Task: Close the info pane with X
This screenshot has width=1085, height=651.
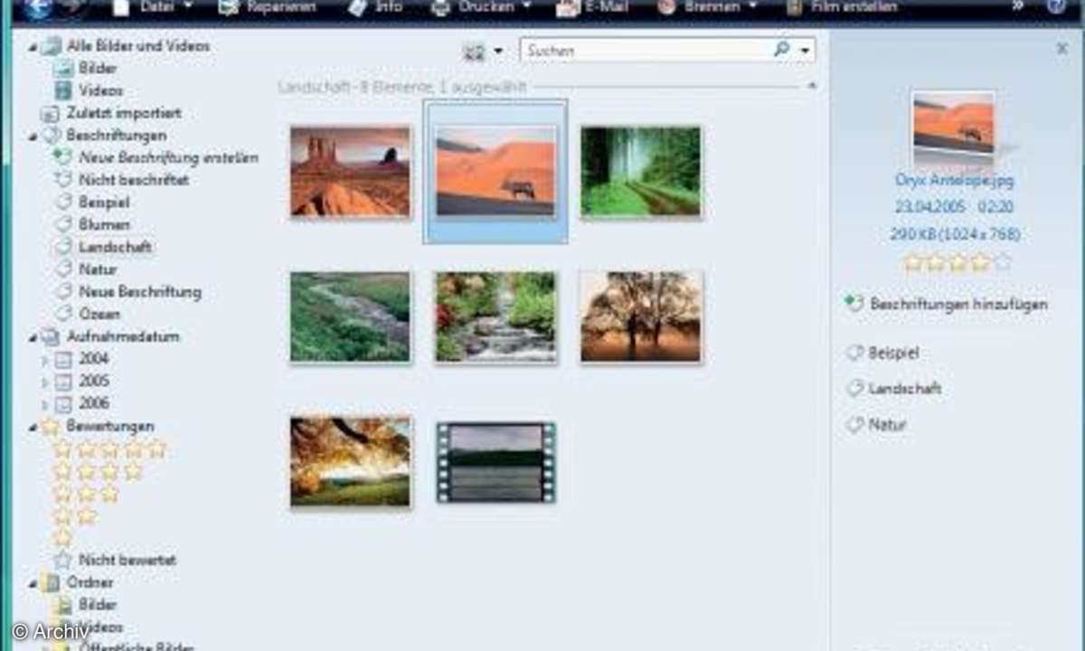Action: (x=1062, y=49)
